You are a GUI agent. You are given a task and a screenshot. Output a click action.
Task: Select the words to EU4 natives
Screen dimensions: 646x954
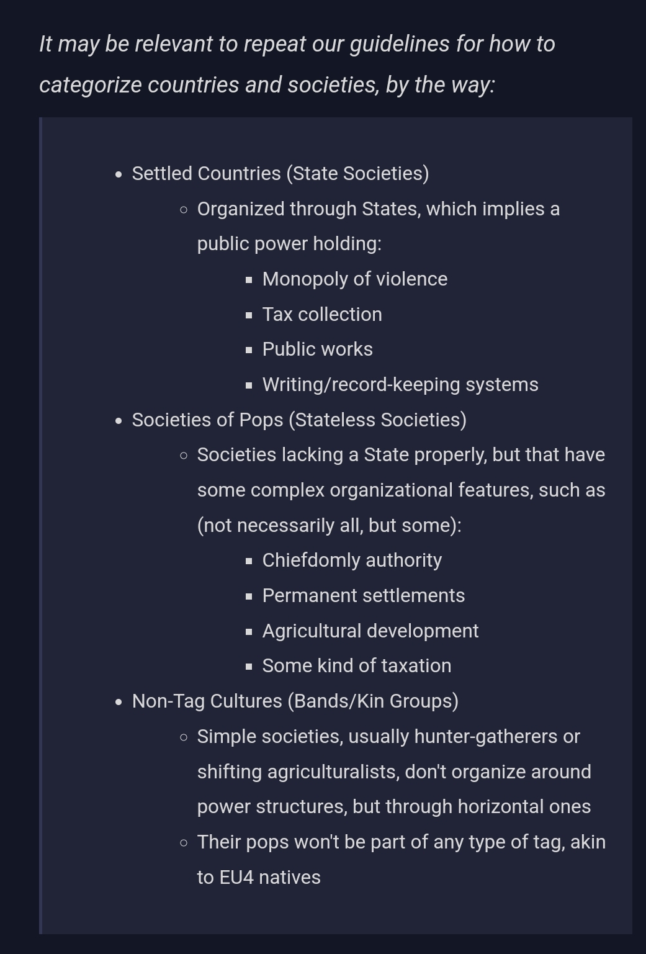point(259,877)
